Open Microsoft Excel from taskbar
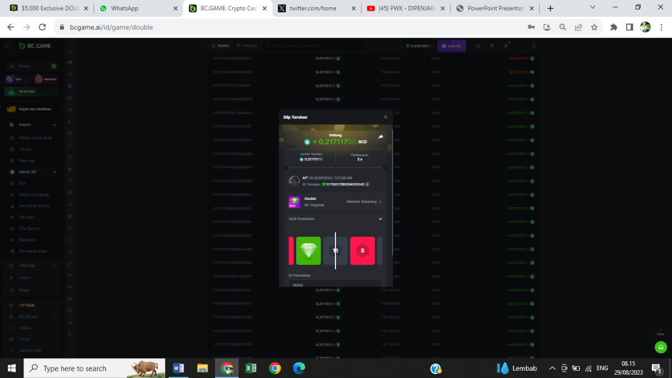Image resolution: width=672 pixels, height=378 pixels. [x=250, y=368]
